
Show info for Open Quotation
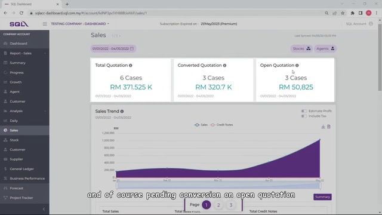coord(297,65)
